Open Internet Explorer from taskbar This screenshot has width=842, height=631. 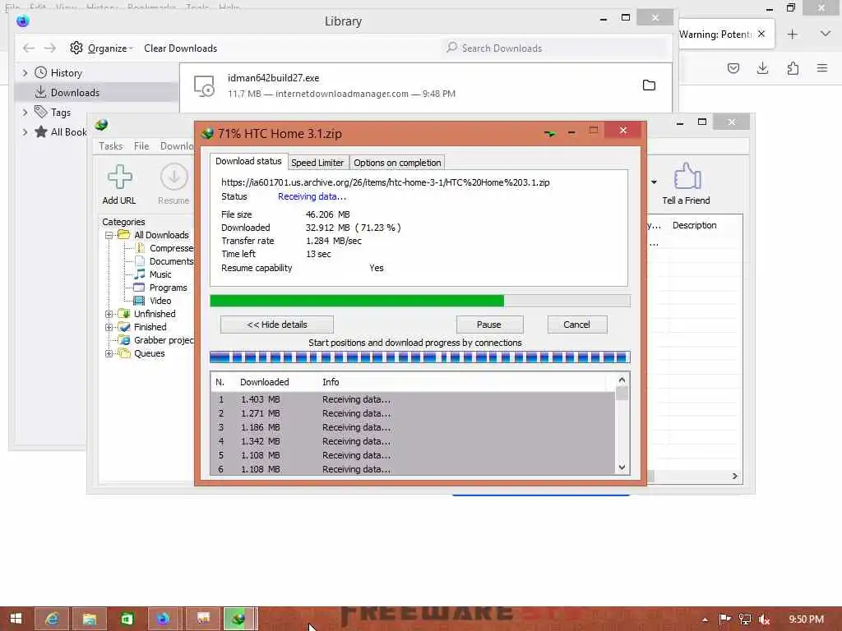tap(52, 619)
